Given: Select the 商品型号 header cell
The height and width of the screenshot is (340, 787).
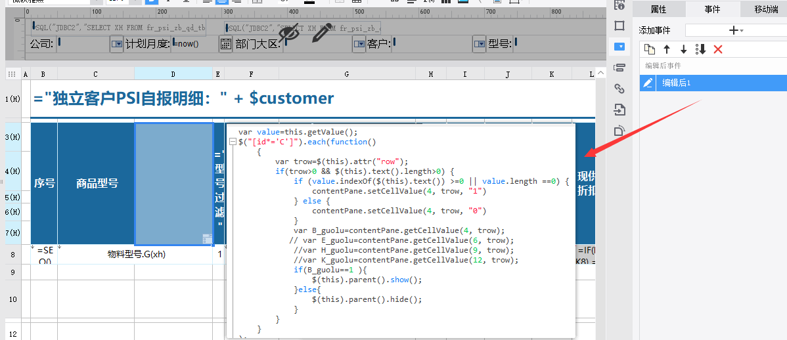Looking at the screenshot, I should pyautogui.click(x=97, y=183).
